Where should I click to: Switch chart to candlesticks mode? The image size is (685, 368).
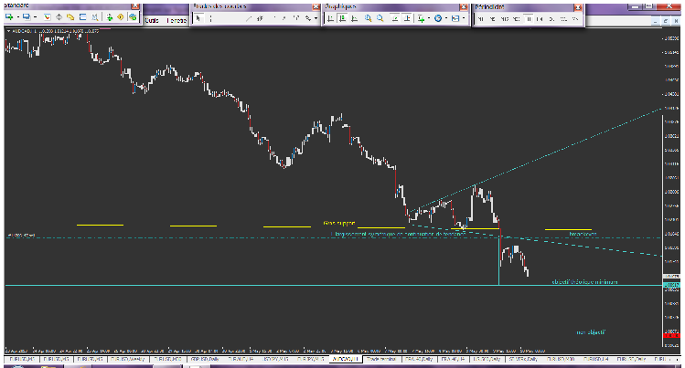click(x=342, y=18)
